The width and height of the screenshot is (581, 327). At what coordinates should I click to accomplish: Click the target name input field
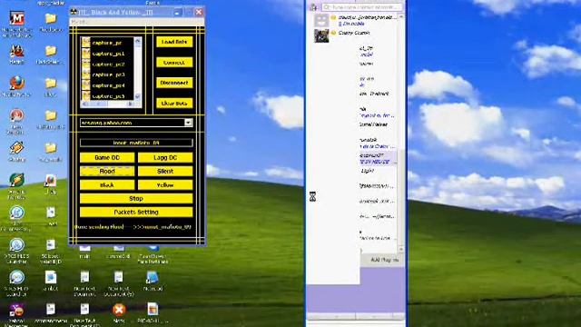[x=136, y=143]
